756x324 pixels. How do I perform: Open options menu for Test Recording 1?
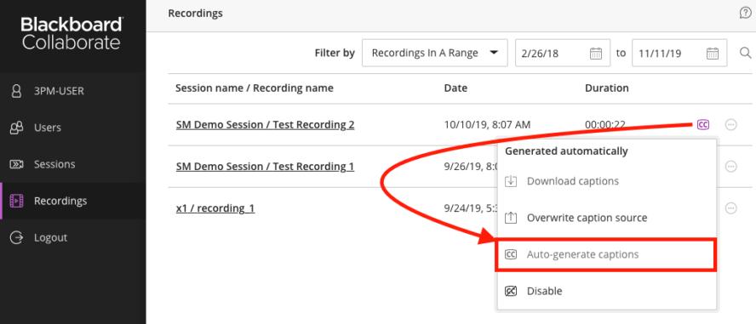(x=731, y=167)
